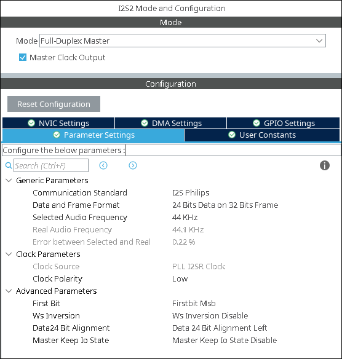
Task: Select Data and Frame Format parameter
Action: tap(76, 205)
